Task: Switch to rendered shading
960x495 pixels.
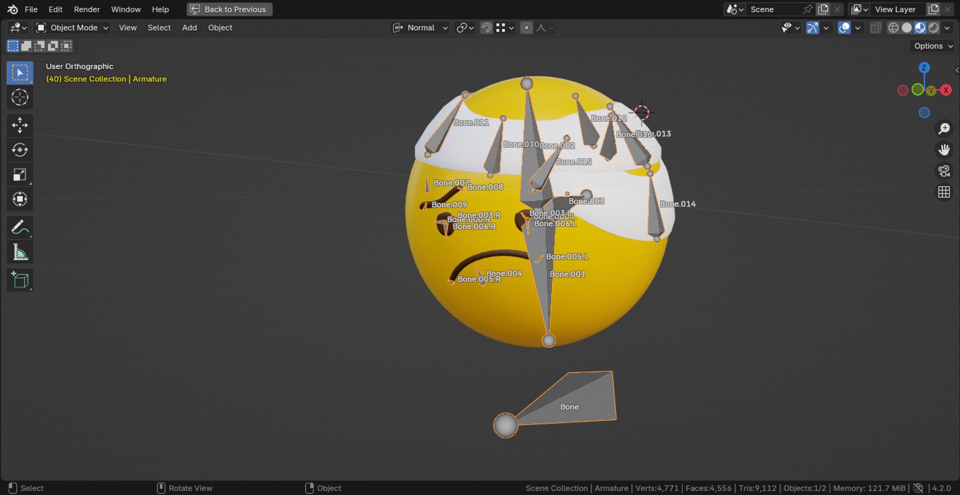Action: coord(933,28)
